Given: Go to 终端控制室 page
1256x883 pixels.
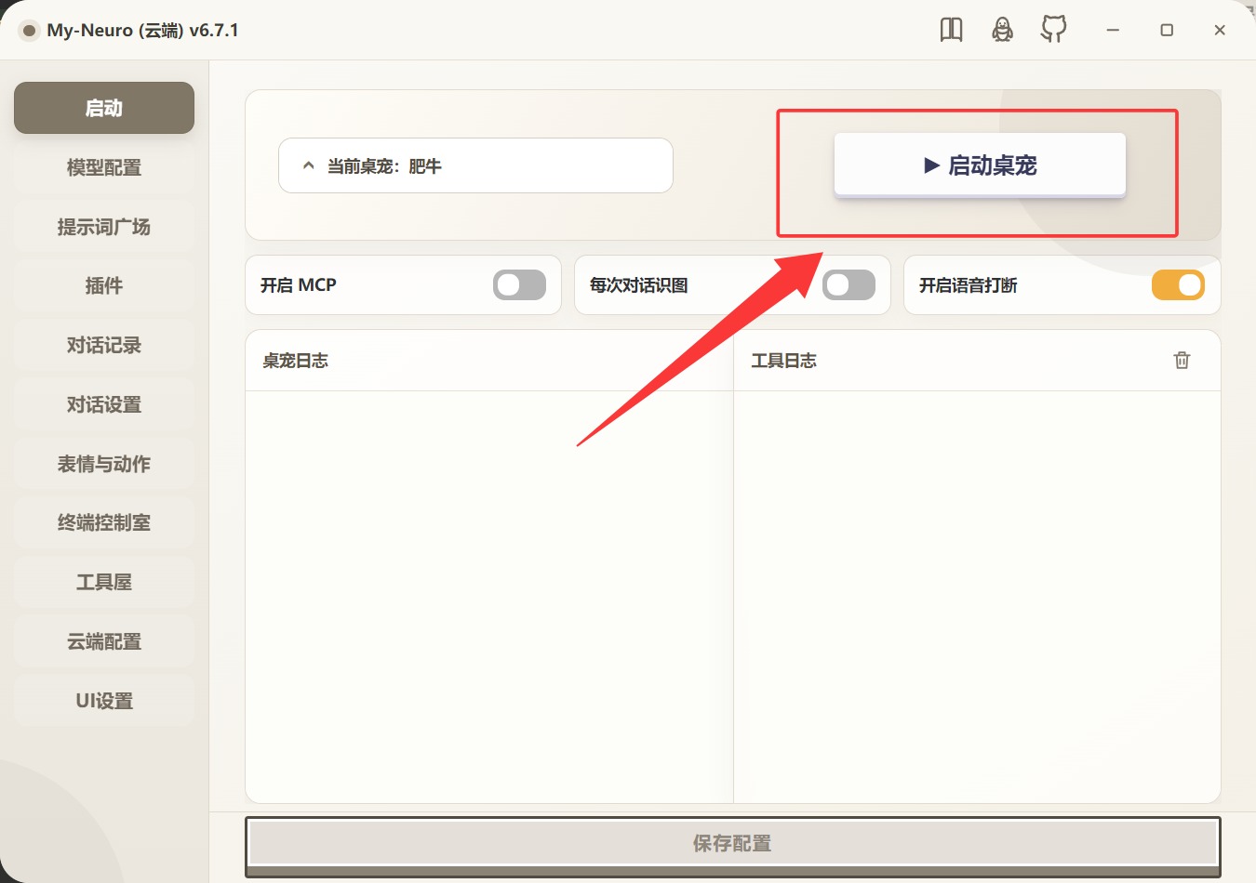Looking at the screenshot, I should (104, 522).
